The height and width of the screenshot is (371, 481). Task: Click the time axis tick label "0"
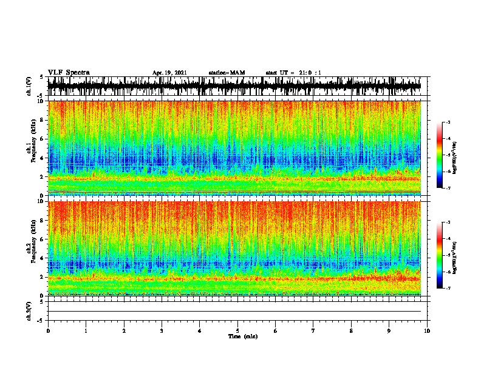point(48,331)
